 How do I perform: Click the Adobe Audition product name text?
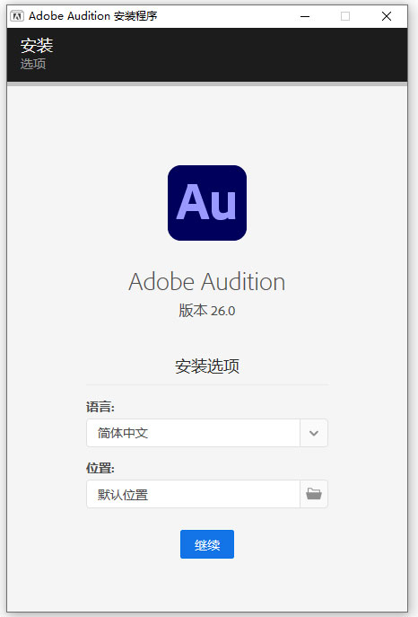(207, 282)
